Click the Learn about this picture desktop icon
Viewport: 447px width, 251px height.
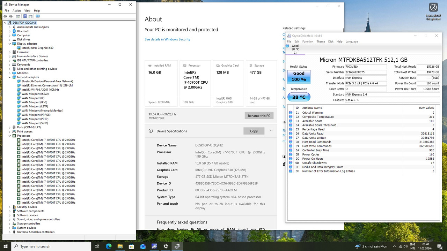pyautogui.click(x=433, y=12)
